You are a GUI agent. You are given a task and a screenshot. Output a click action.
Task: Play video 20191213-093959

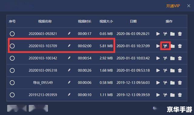pyautogui.click(x=158, y=95)
